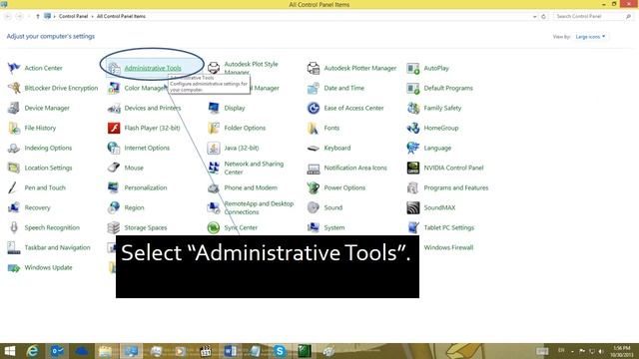Click the Power Options icon

(314, 187)
